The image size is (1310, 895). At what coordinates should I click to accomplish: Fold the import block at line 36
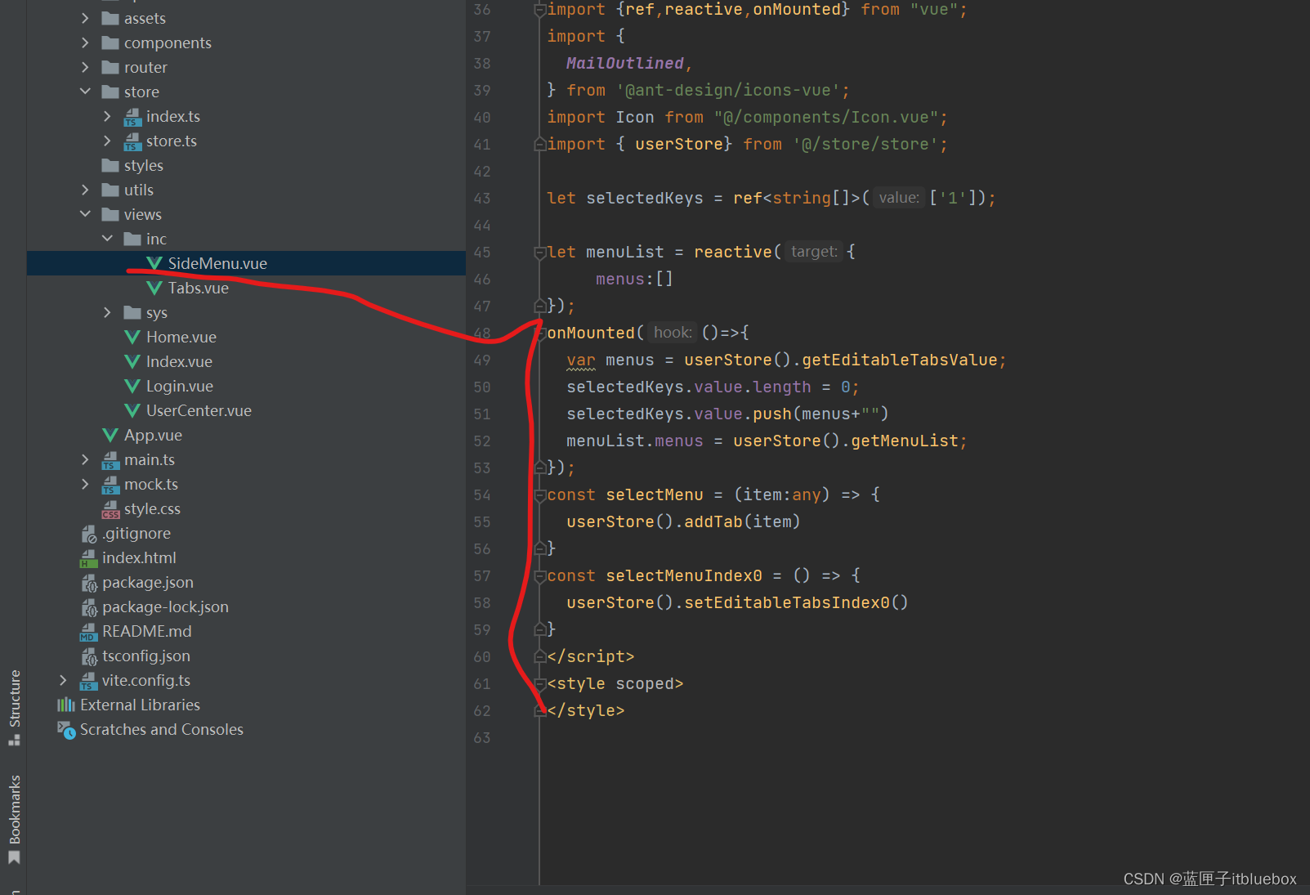point(539,10)
